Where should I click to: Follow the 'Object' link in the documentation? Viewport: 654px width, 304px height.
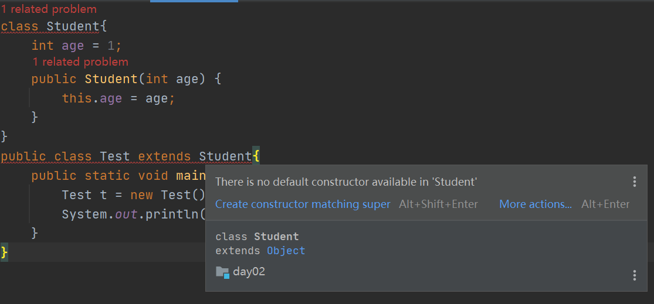(x=286, y=251)
